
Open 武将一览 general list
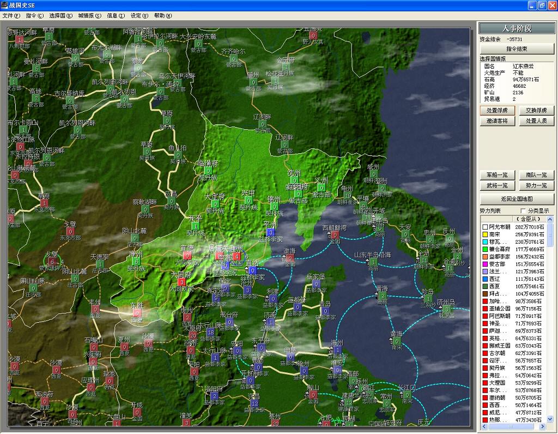[x=497, y=185]
